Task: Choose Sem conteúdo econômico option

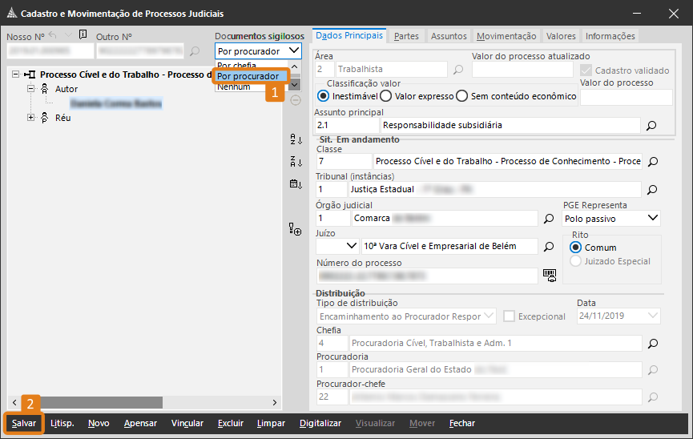Action: 461,96
